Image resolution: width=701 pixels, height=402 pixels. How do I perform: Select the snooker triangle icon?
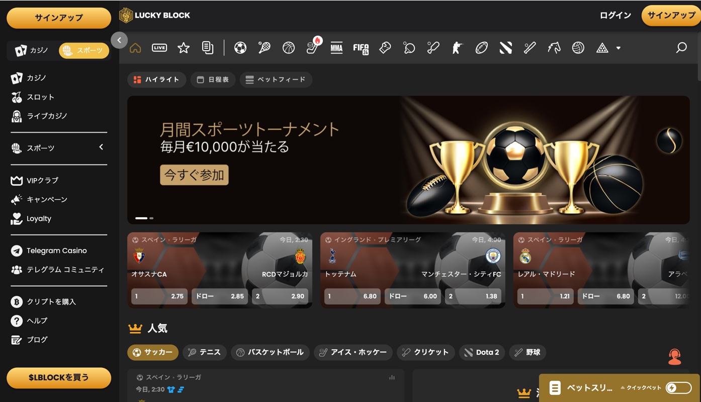click(602, 48)
